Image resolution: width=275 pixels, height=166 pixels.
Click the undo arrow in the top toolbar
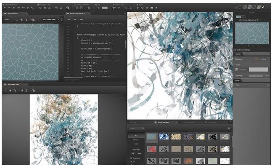tap(5, 8)
